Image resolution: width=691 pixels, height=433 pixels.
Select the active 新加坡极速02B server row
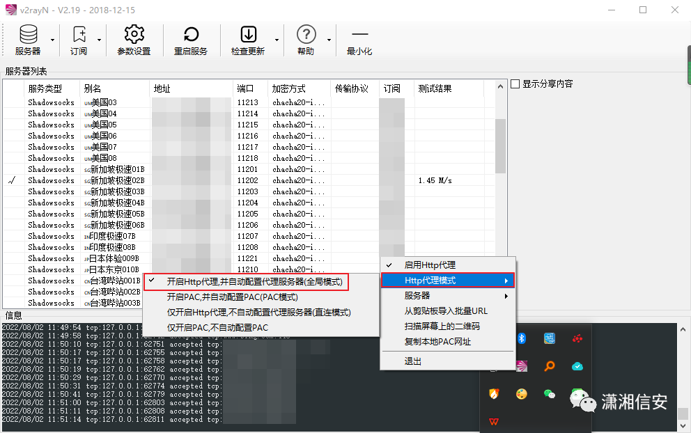[x=249, y=180]
